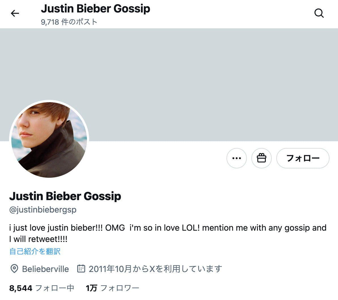Click the 'I will retweet!!!!' bio line
338x300 pixels.
38,239
